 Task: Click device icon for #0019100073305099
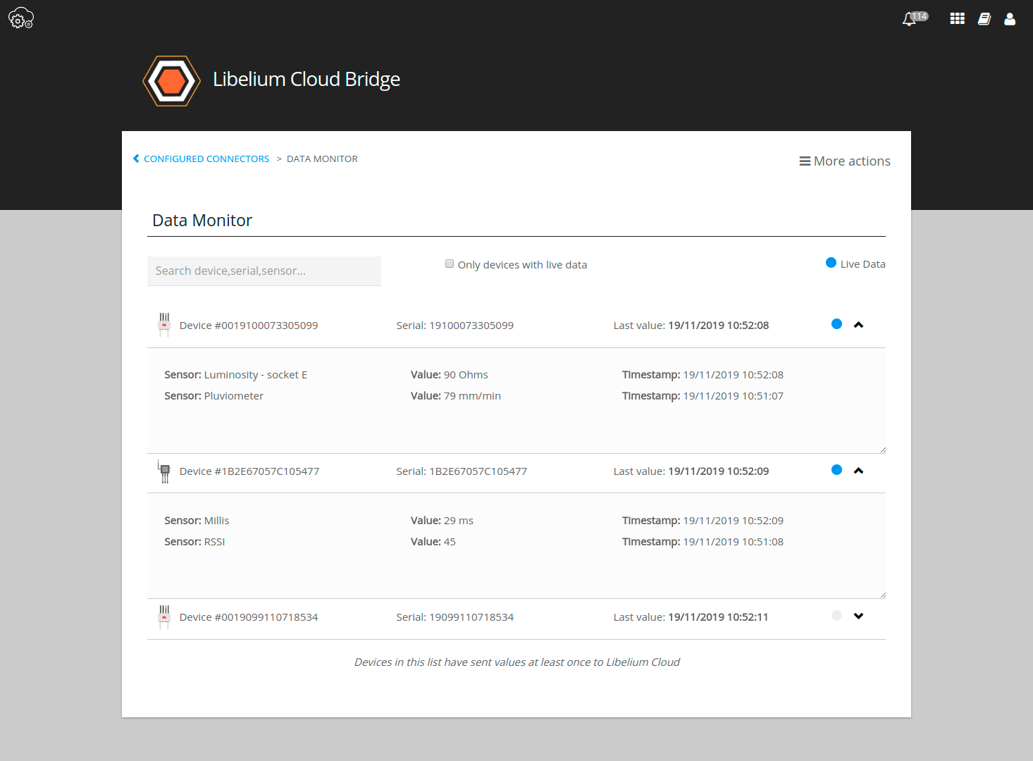(x=164, y=325)
